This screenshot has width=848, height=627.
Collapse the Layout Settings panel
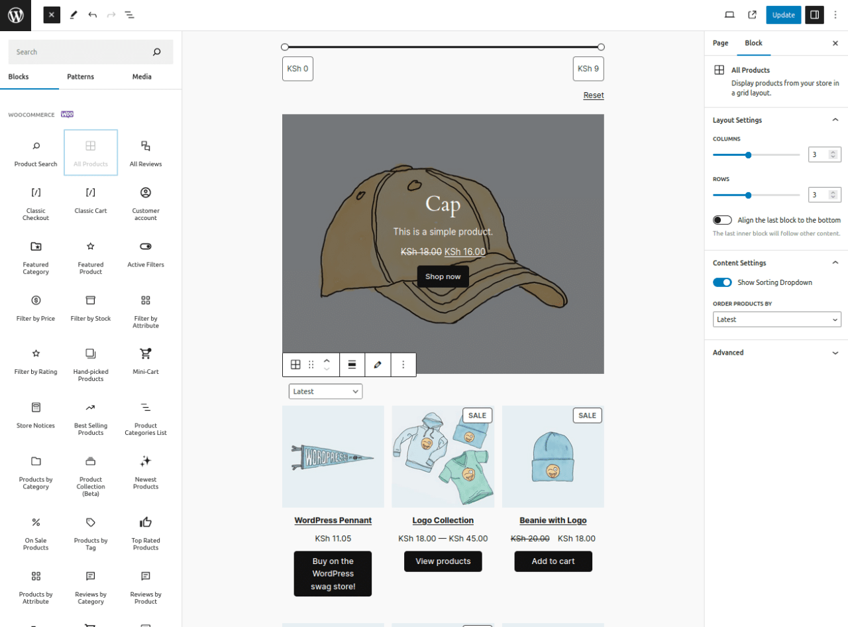[x=835, y=120]
